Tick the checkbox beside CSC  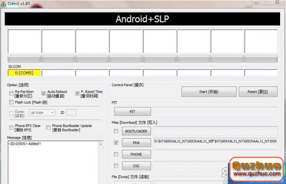(116, 166)
